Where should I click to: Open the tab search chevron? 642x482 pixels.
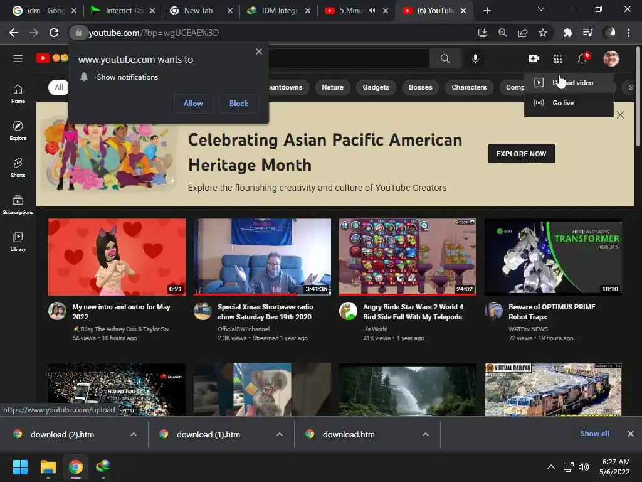tap(541, 9)
